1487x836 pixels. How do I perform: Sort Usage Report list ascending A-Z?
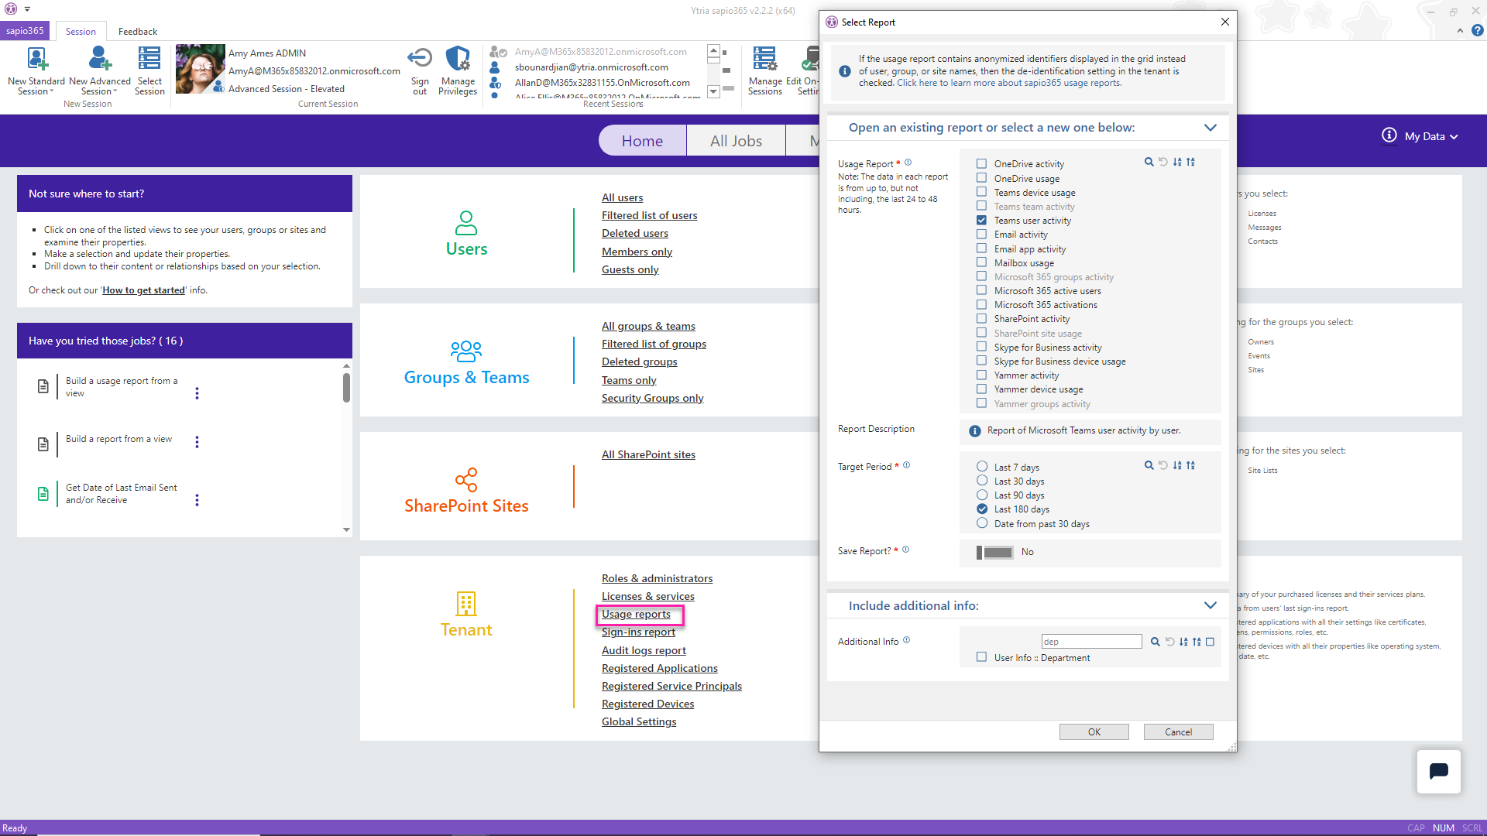[x=1177, y=162]
